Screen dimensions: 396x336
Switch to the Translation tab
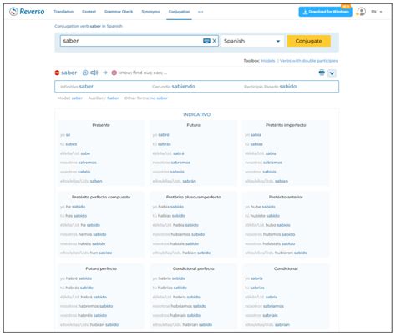pyautogui.click(x=63, y=12)
